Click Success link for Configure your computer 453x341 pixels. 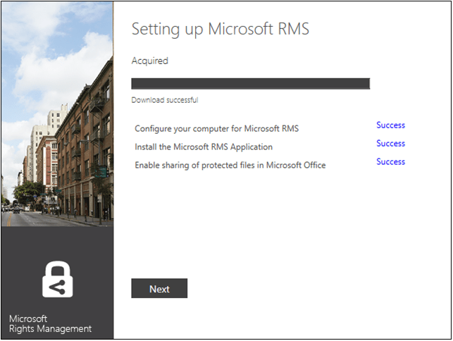point(390,125)
